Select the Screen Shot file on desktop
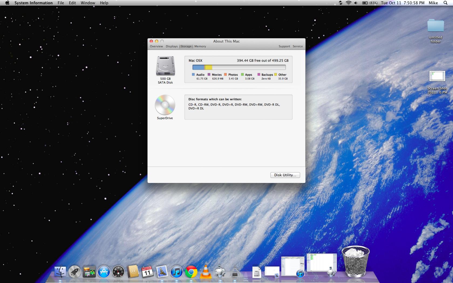This screenshot has width=453, height=283. [437, 76]
